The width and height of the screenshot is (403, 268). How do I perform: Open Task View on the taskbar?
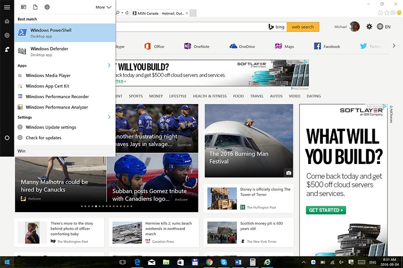(123, 262)
